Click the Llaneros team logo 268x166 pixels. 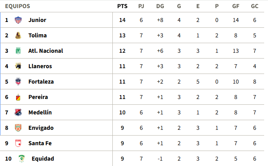(x=18, y=66)
